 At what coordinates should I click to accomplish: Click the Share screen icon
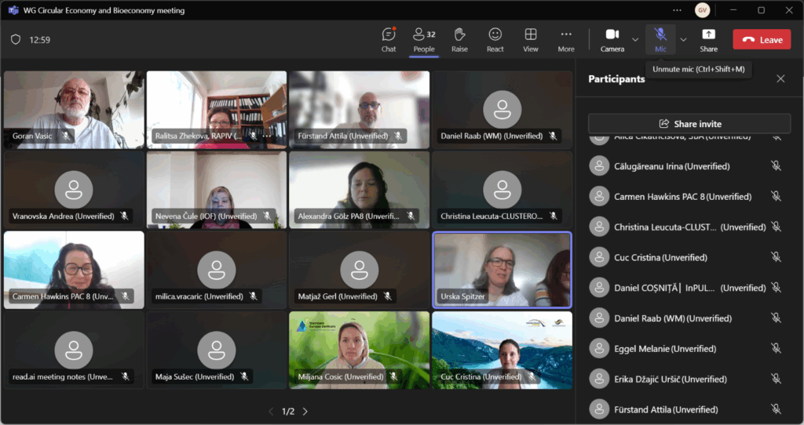click(708, 39)
